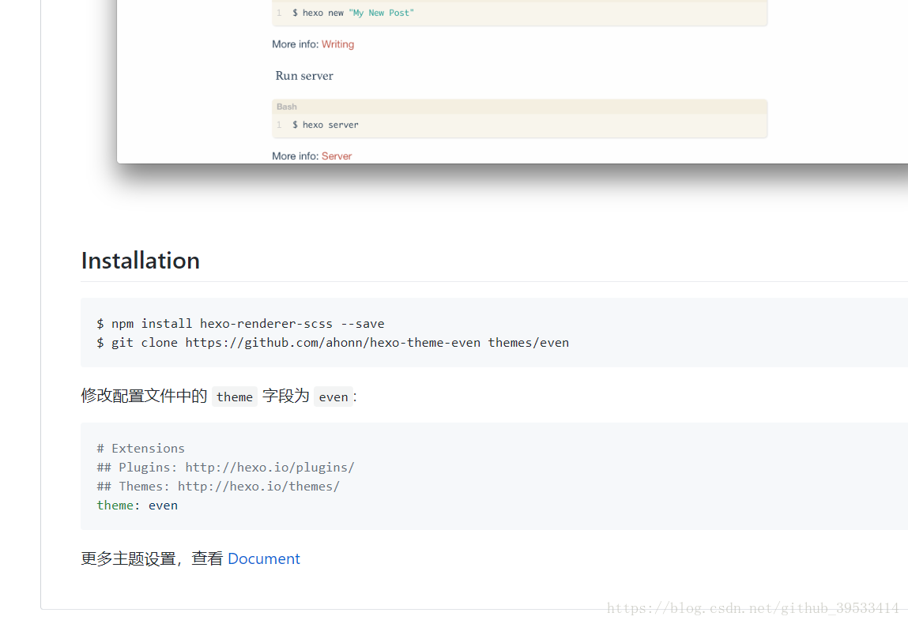This screenshot has width=908, height=624.
Task: Click the '## Plugins: http://hexo.io/plugins/' line
Action: tap(225, 468)
